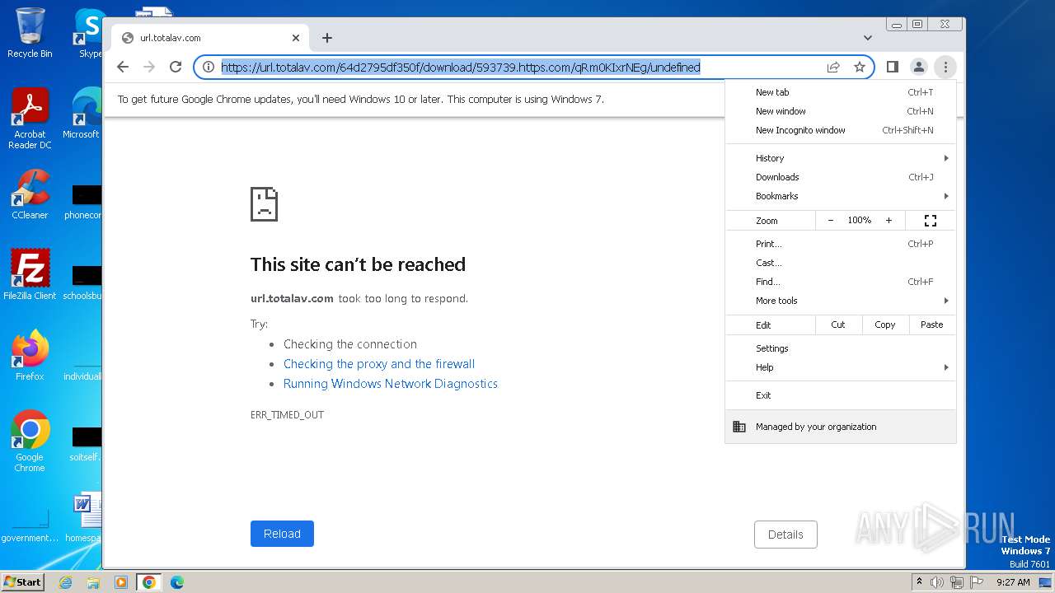Open Running Windows Network Diagnostics link

click(391, 384)
